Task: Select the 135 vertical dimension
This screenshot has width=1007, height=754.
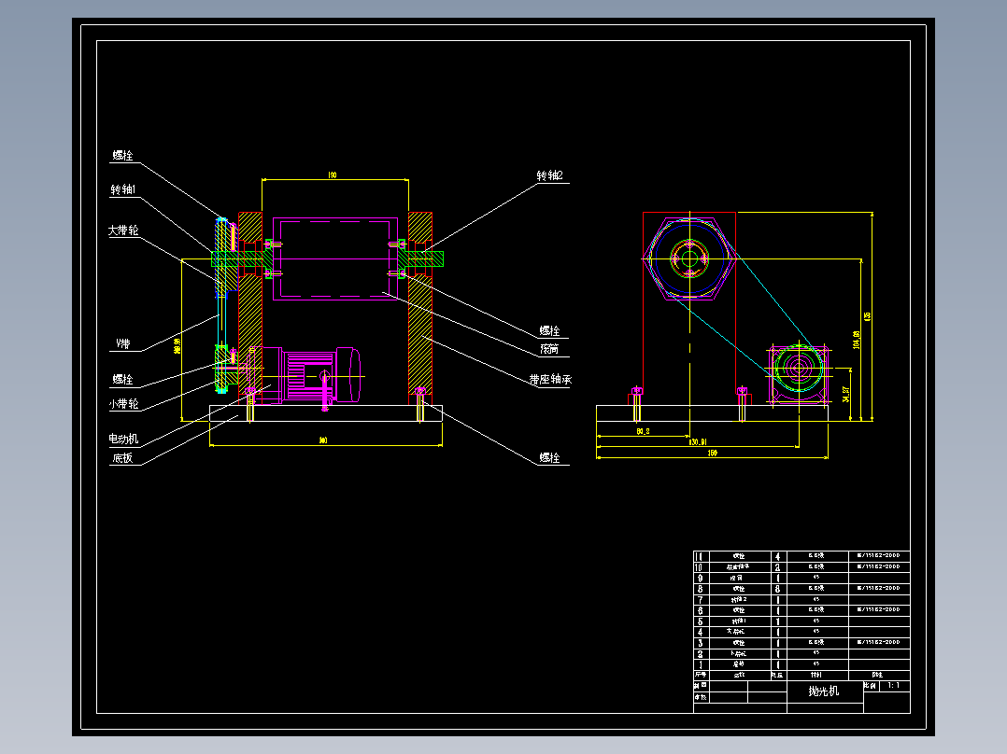Action: coord(868,316)
